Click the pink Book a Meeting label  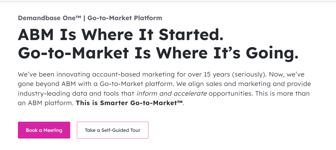click(x=44, y=130)
